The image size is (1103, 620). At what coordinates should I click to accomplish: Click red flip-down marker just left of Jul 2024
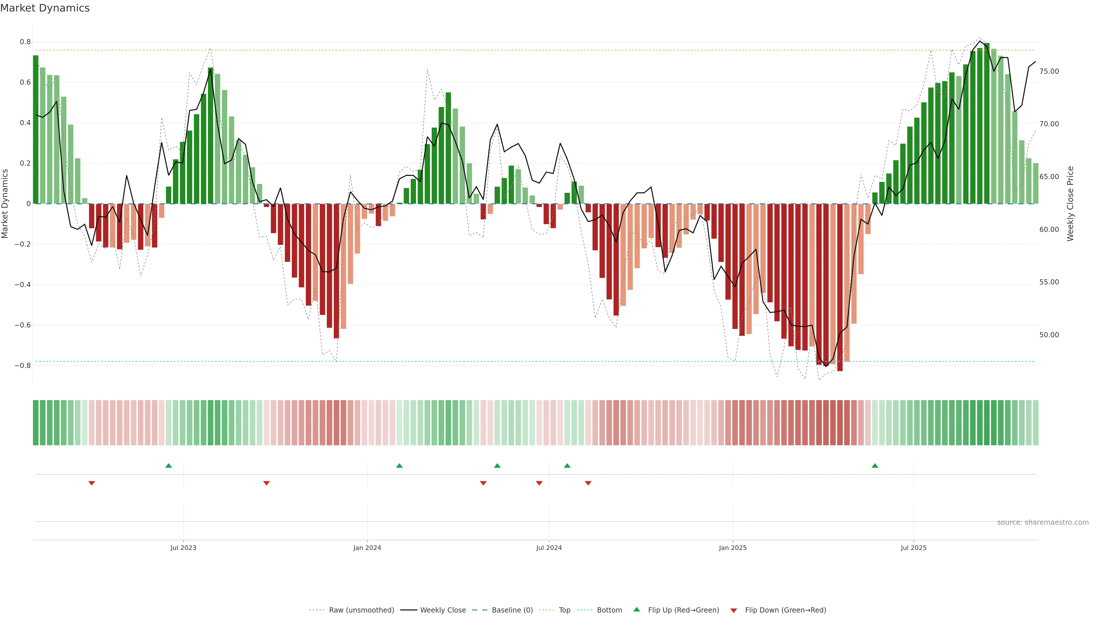(x=539, y=483)
